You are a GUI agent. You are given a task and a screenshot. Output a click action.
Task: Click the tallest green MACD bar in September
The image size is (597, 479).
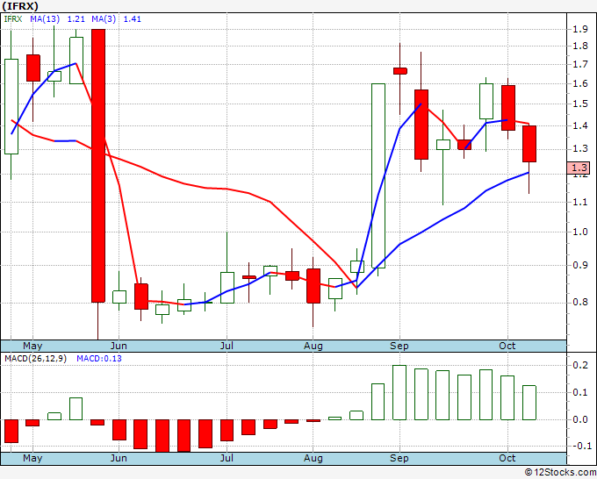[399, 392]
